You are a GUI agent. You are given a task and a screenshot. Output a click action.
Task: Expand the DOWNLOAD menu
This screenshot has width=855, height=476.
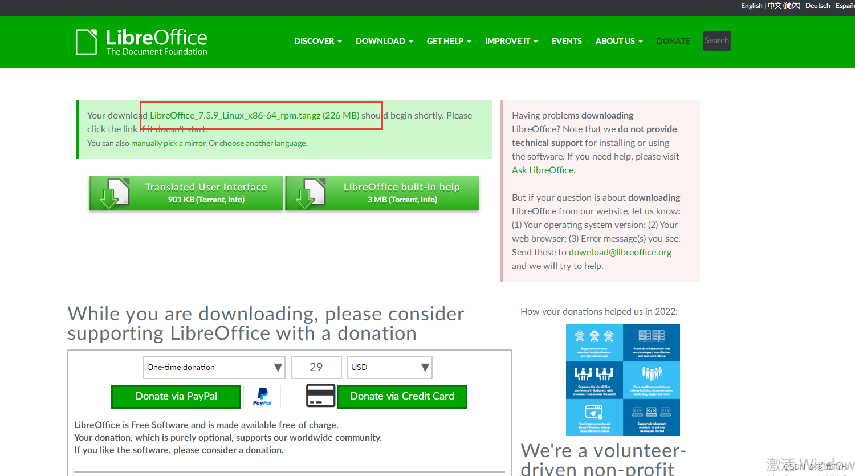click(380, 41)
